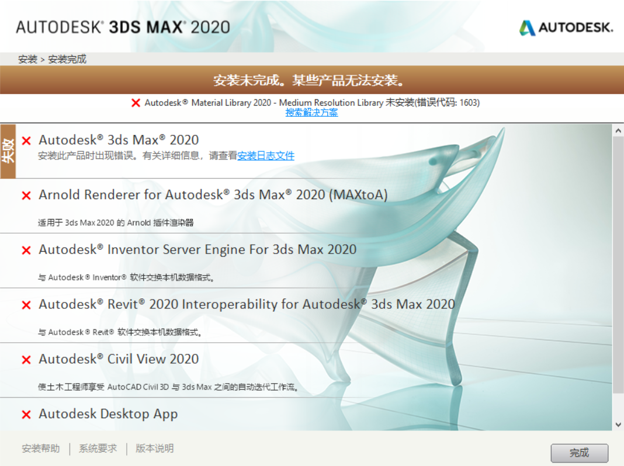
Task: Click the AutoCAD Civil 3D description text
Action: coord(168,387)
